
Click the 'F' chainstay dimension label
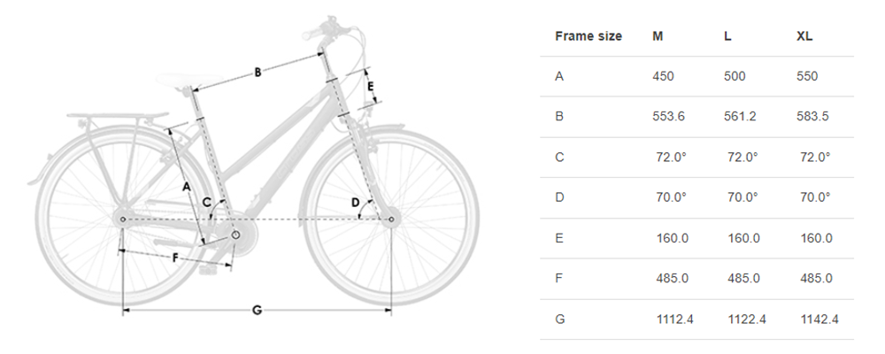coord(175,258)
